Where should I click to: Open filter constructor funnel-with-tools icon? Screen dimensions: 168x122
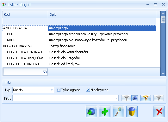(146, 98)
